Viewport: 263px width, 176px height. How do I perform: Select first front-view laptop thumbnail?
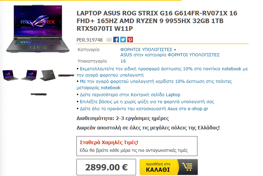click(x=10, y=75)
